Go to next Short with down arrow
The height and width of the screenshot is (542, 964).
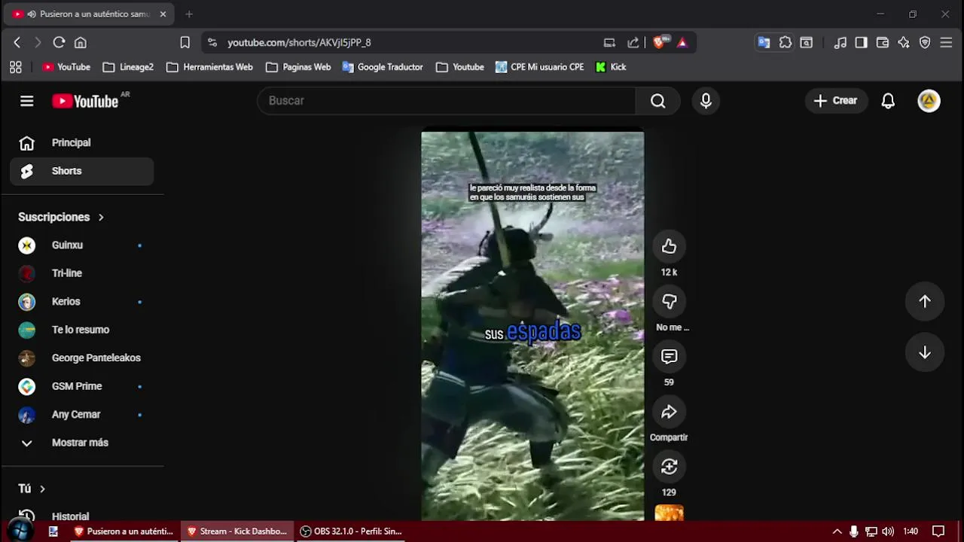[x=925, y=353]
